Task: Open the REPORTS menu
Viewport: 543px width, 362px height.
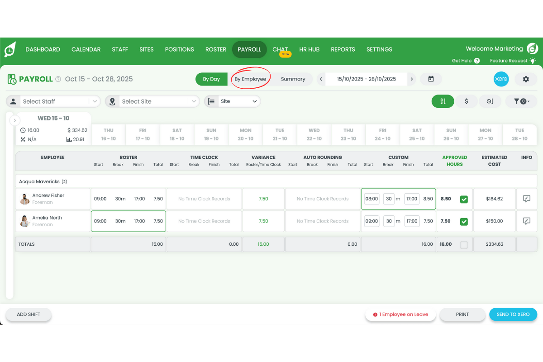Action: [343, 49]
